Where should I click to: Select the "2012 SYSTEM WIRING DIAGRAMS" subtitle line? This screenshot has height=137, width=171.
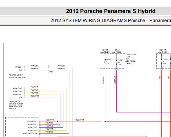click(111, 20)
